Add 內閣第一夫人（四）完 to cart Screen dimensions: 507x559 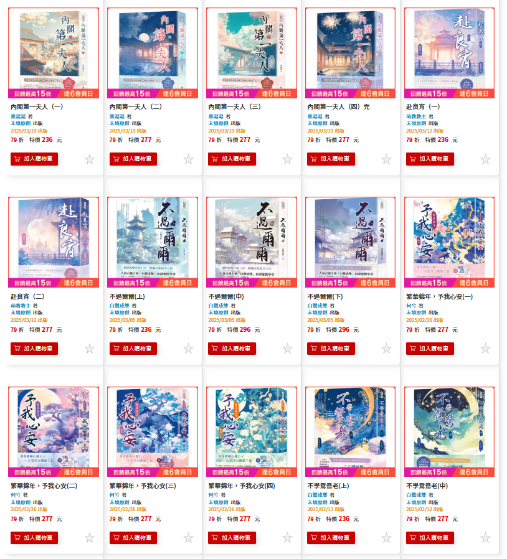(x=331, y=159)
